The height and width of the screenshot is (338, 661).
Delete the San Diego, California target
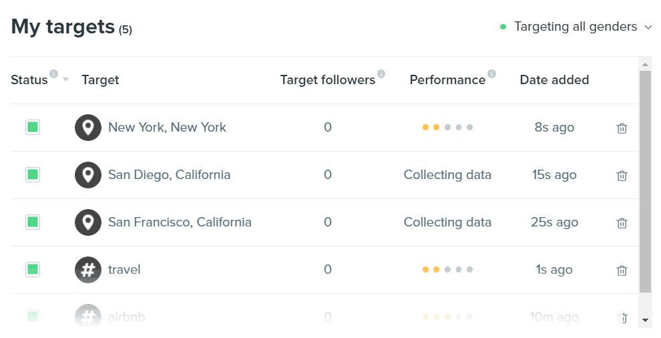pyautogui.click(x=622, y=175)
